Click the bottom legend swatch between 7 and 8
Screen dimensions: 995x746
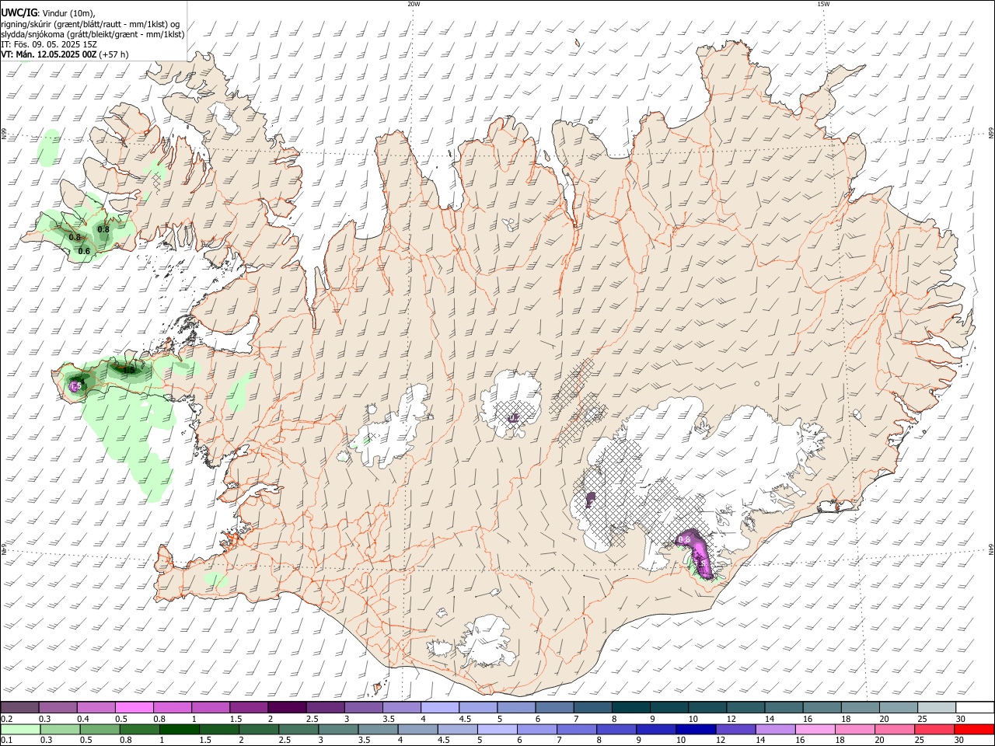pos(577,729)
